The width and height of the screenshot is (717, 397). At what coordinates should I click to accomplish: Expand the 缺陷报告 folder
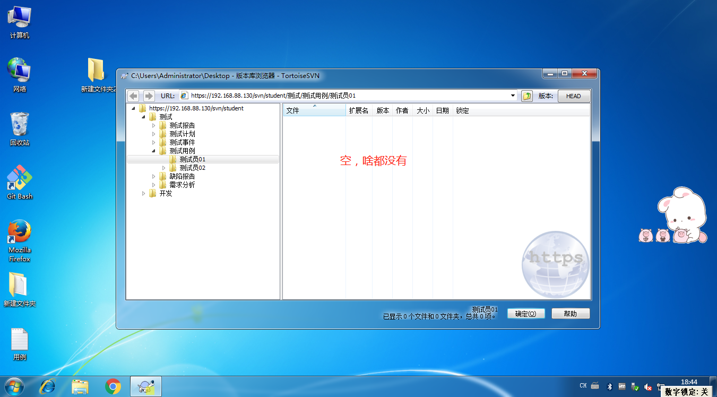154,176
